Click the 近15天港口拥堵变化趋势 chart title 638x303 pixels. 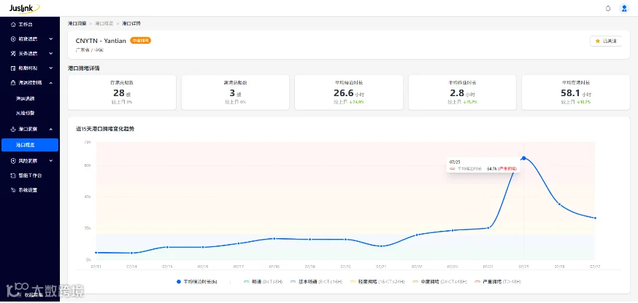[105, 129]
